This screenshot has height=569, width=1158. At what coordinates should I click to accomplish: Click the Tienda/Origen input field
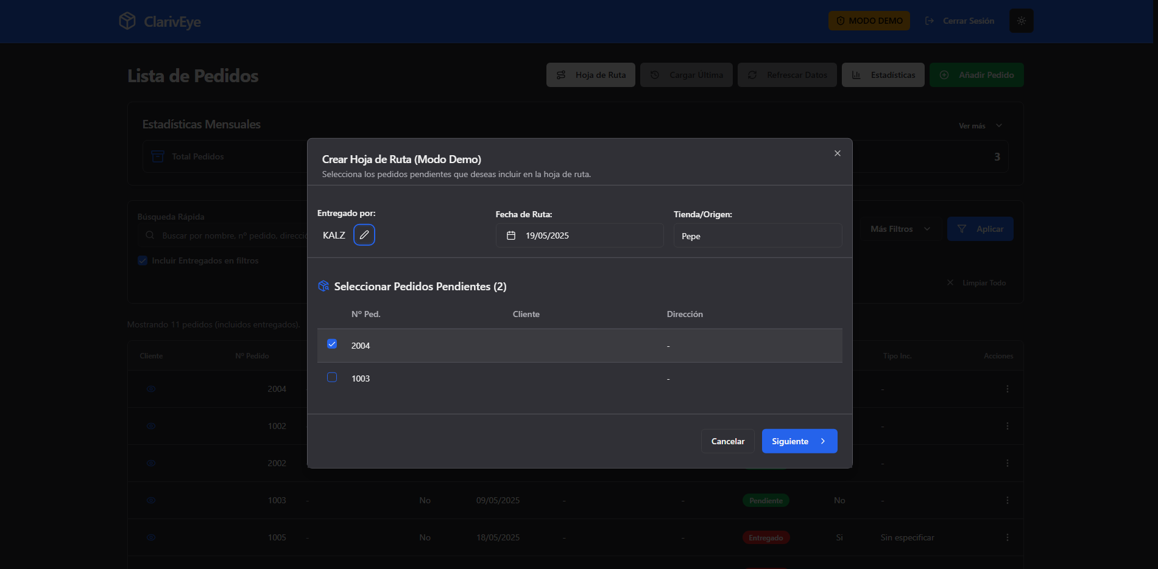coord(757,236)
